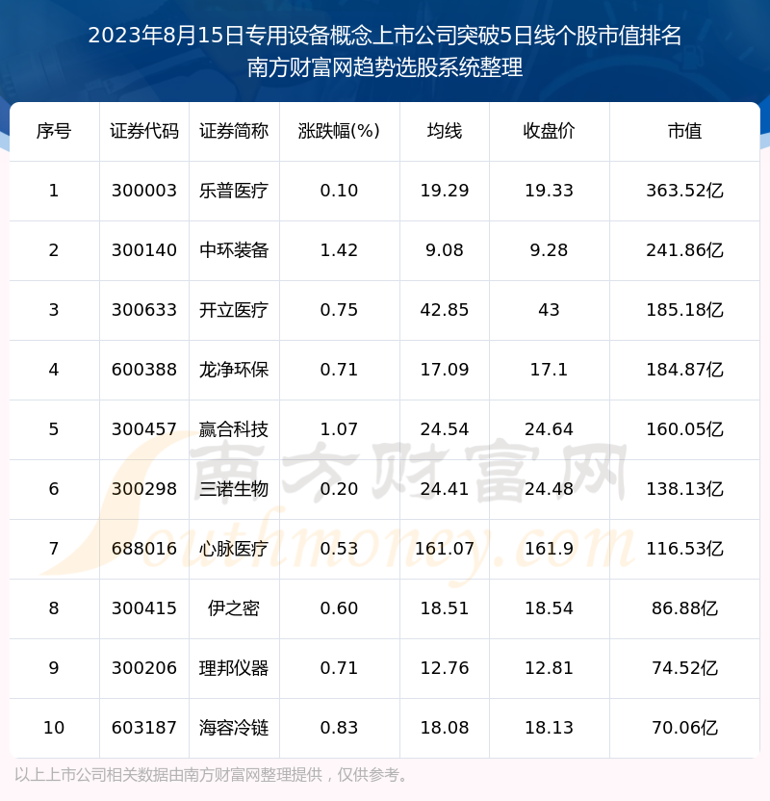Image resolution: width=770 pixels, height=801 pixels.
Task: Click the 均线 column header
Action: coord(445,131)
